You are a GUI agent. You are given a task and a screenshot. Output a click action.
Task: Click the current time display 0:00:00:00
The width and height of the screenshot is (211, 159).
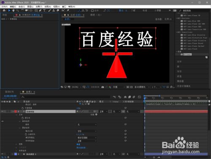tap(10, 96)
